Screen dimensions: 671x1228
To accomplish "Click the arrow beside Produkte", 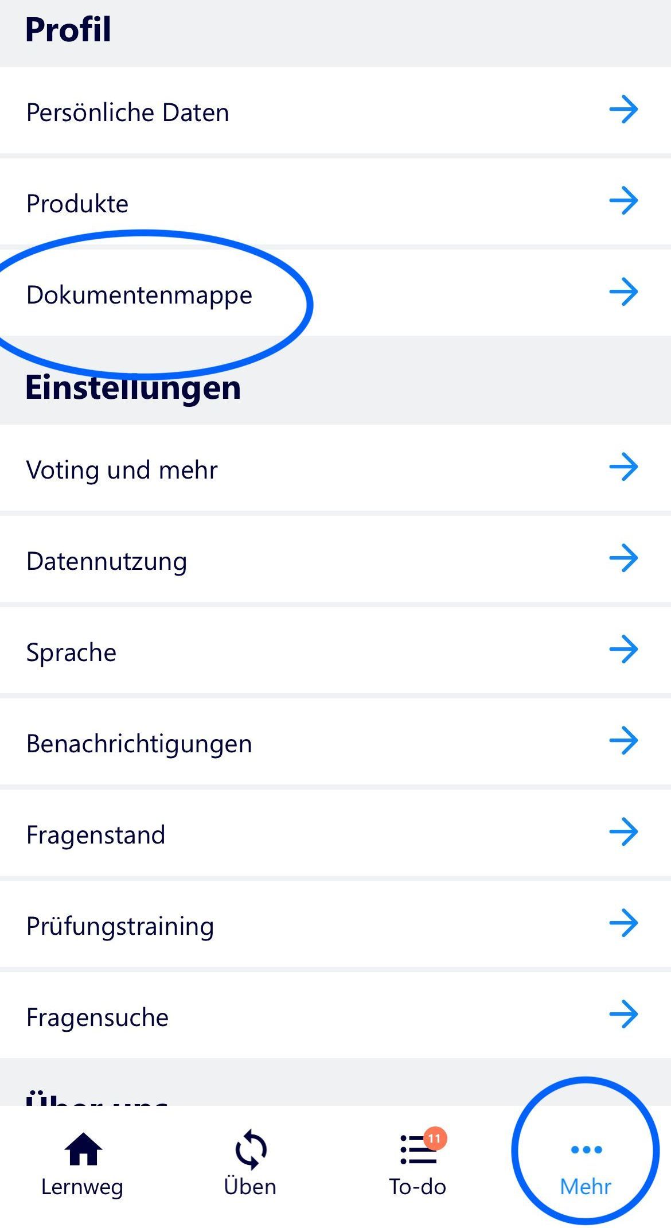I will (x=623, y=201).
